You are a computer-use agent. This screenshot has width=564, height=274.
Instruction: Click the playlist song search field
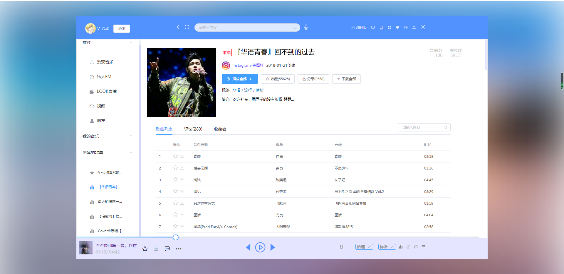coord(424,127)
